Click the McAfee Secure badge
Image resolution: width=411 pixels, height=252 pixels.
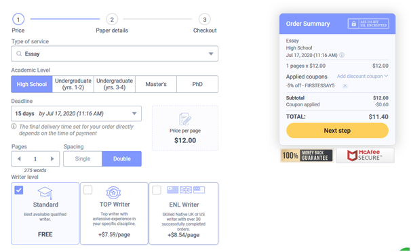click(x=365, y=155)
